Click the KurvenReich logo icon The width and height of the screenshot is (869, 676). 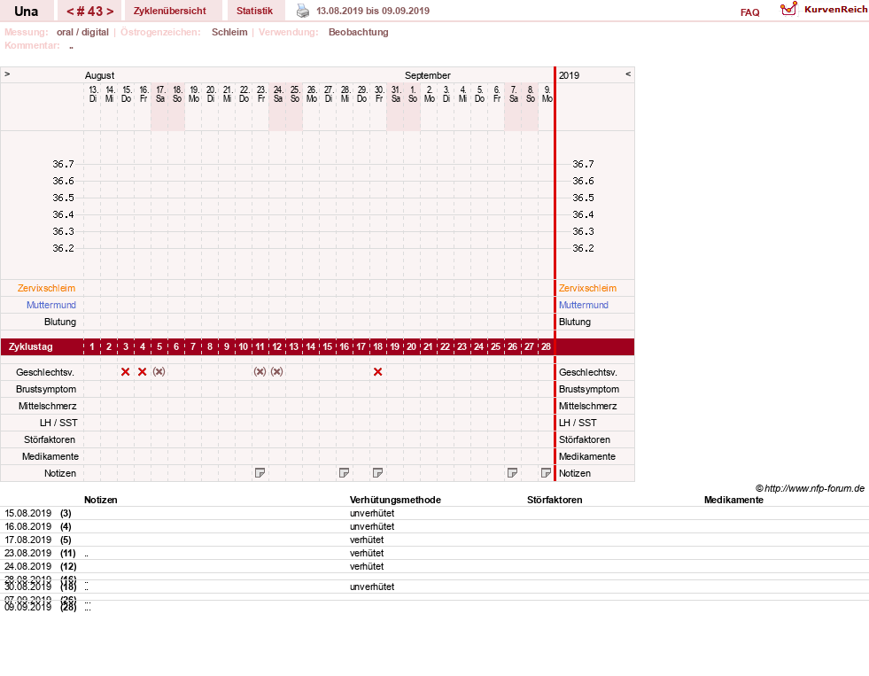[788, 10]
